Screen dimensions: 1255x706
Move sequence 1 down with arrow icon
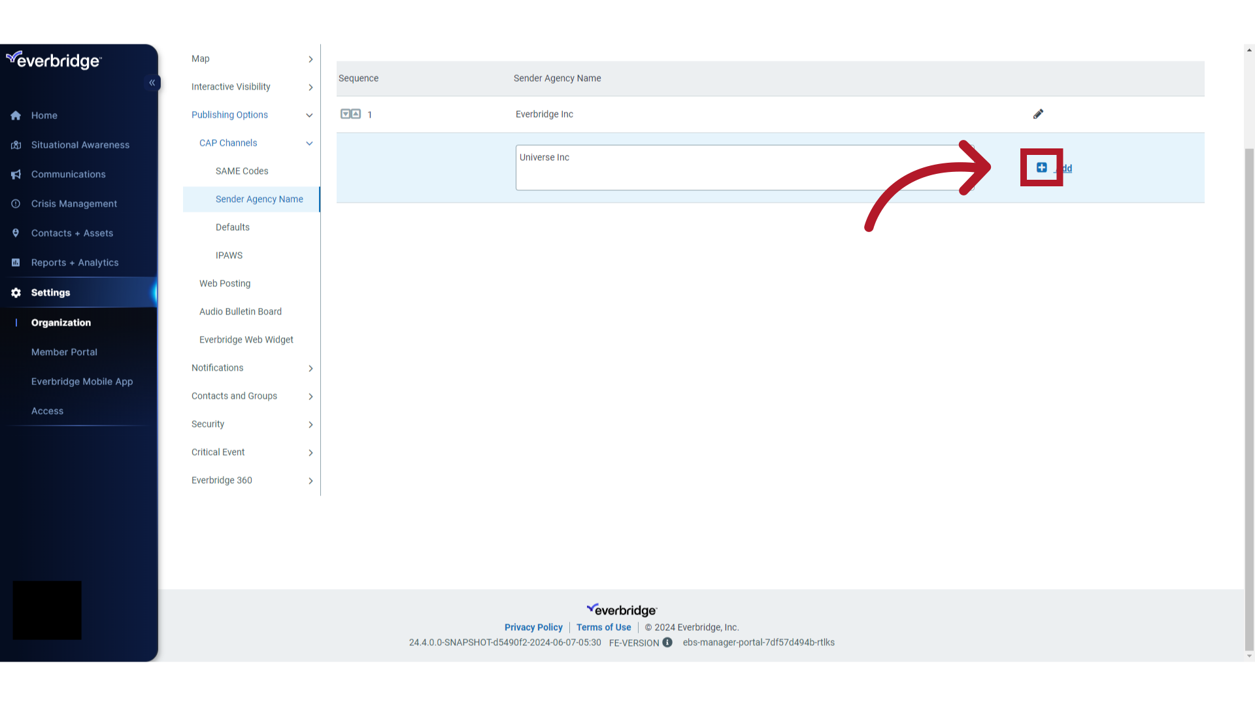coord(346,114)
